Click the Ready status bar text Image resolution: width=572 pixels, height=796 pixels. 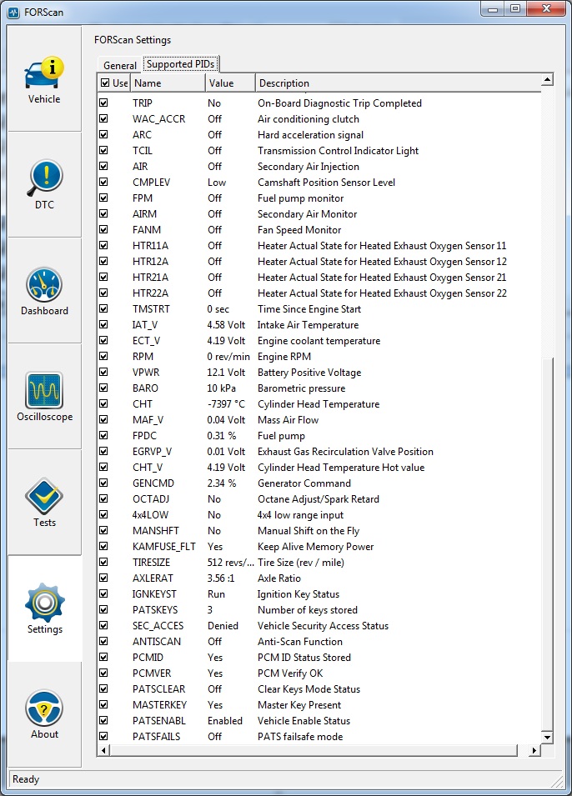click(x=25, y=779)
